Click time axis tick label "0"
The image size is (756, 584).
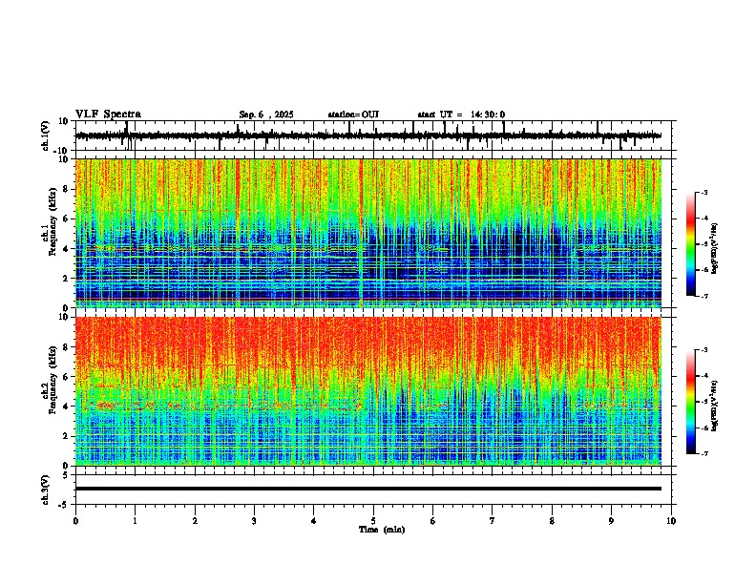tap(75, 521)
